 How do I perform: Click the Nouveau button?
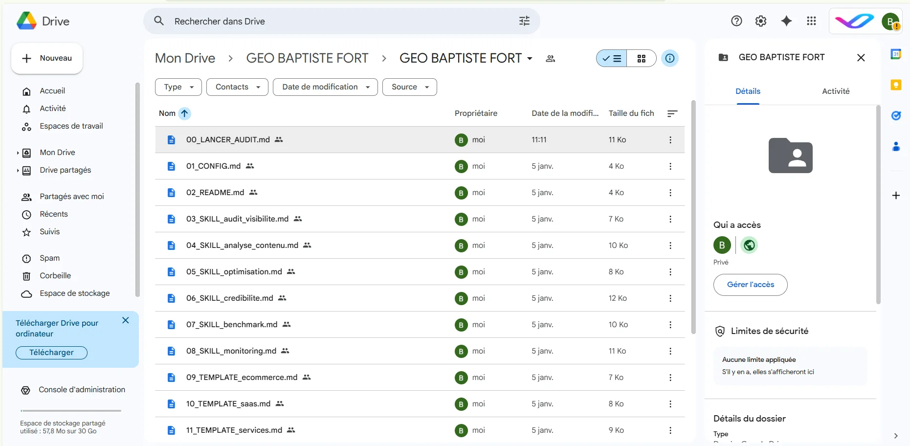(46, 58)
